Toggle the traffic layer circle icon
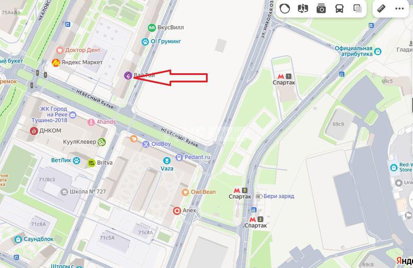This screenshot has height=268, width=413. (x=285, y=9)
